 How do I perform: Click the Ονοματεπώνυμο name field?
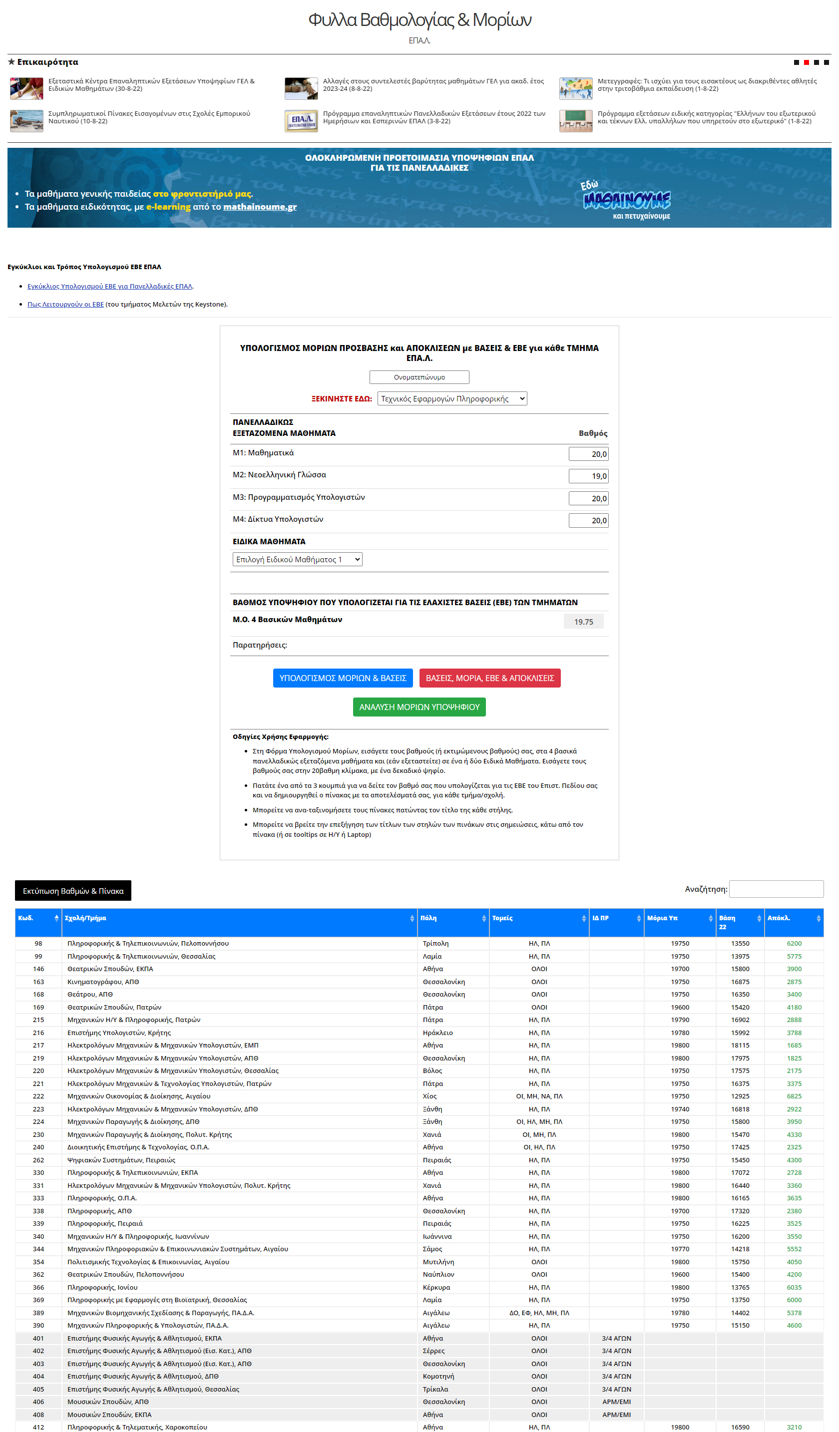click(x=419, y=377)
